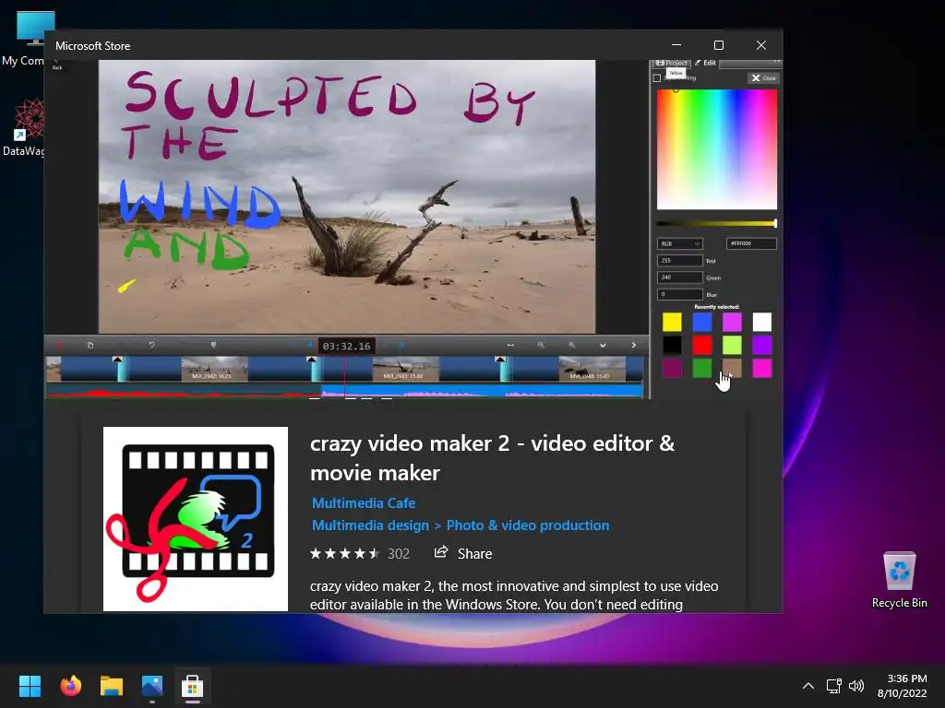Select the Recycle Bin desktop icon
This screenshot has height=708, width=945.
coord(899,580)
